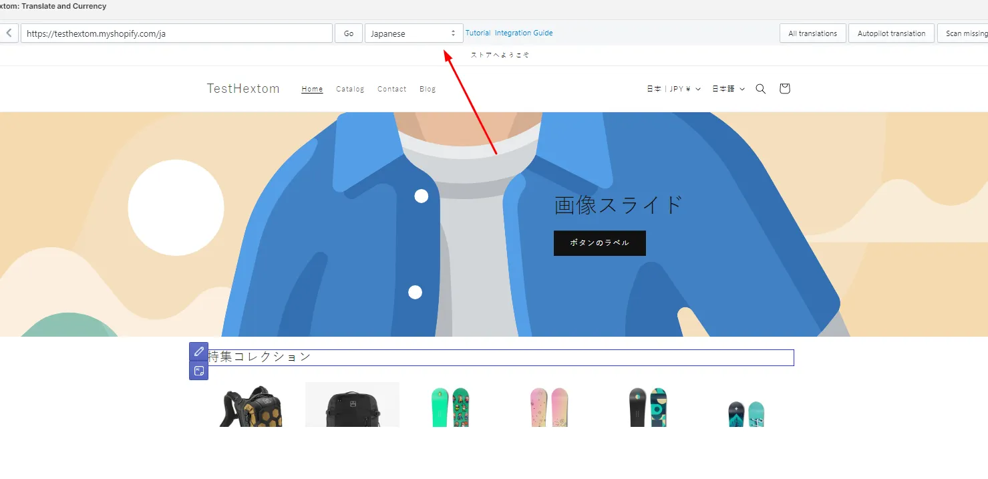
Task: Open the Home menu item
Action: tap(312, 89)
